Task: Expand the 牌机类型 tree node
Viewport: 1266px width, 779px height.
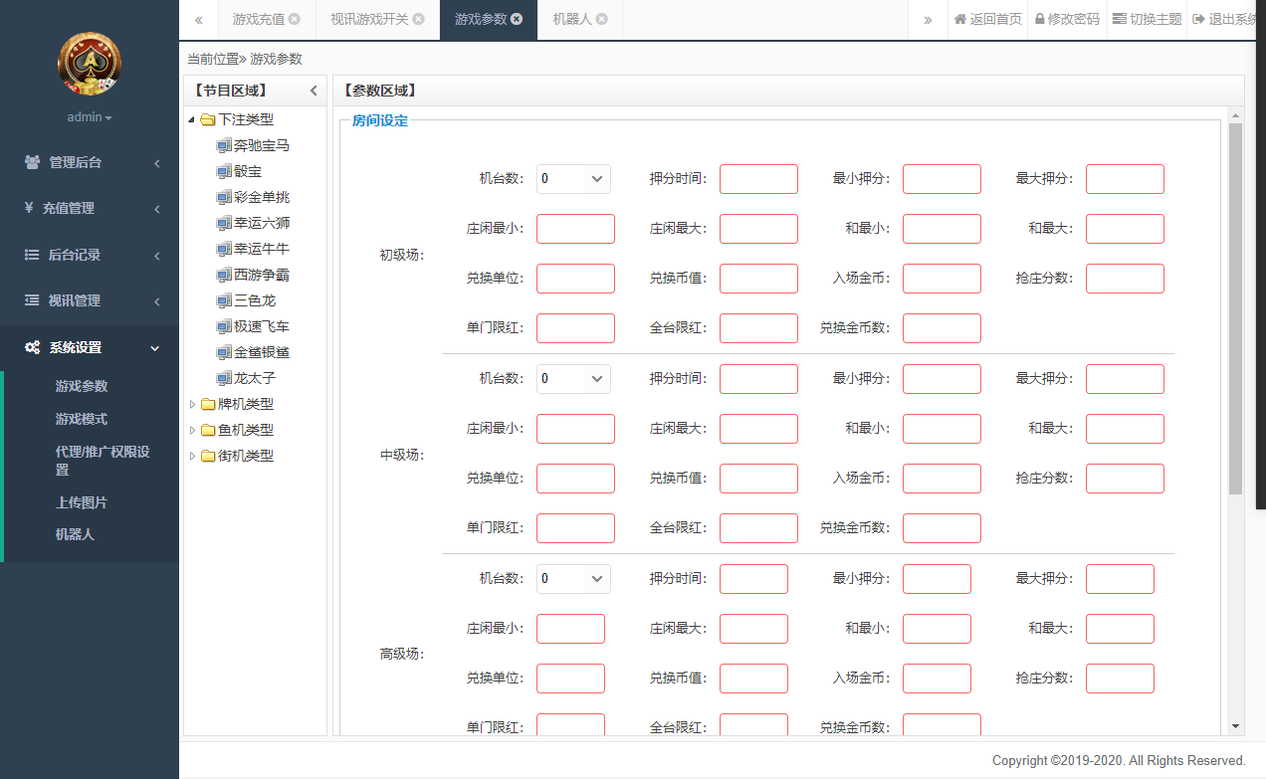Action: 192,403
